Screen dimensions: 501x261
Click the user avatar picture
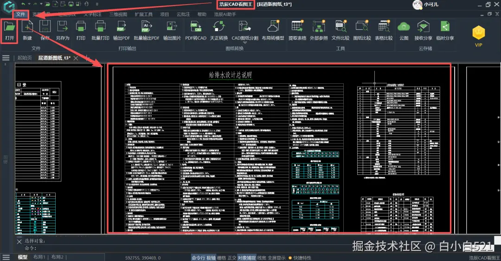[417, 5]
